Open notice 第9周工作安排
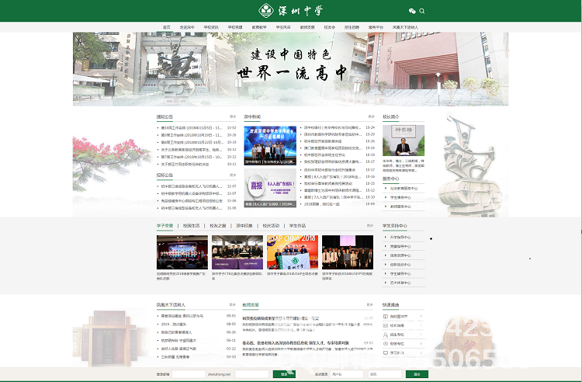 click(191, 135)
